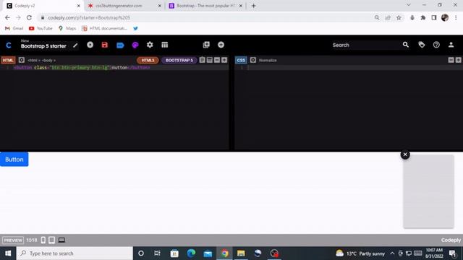Edit the Bootstrap 5 starter title with pencil

(75, 45)
